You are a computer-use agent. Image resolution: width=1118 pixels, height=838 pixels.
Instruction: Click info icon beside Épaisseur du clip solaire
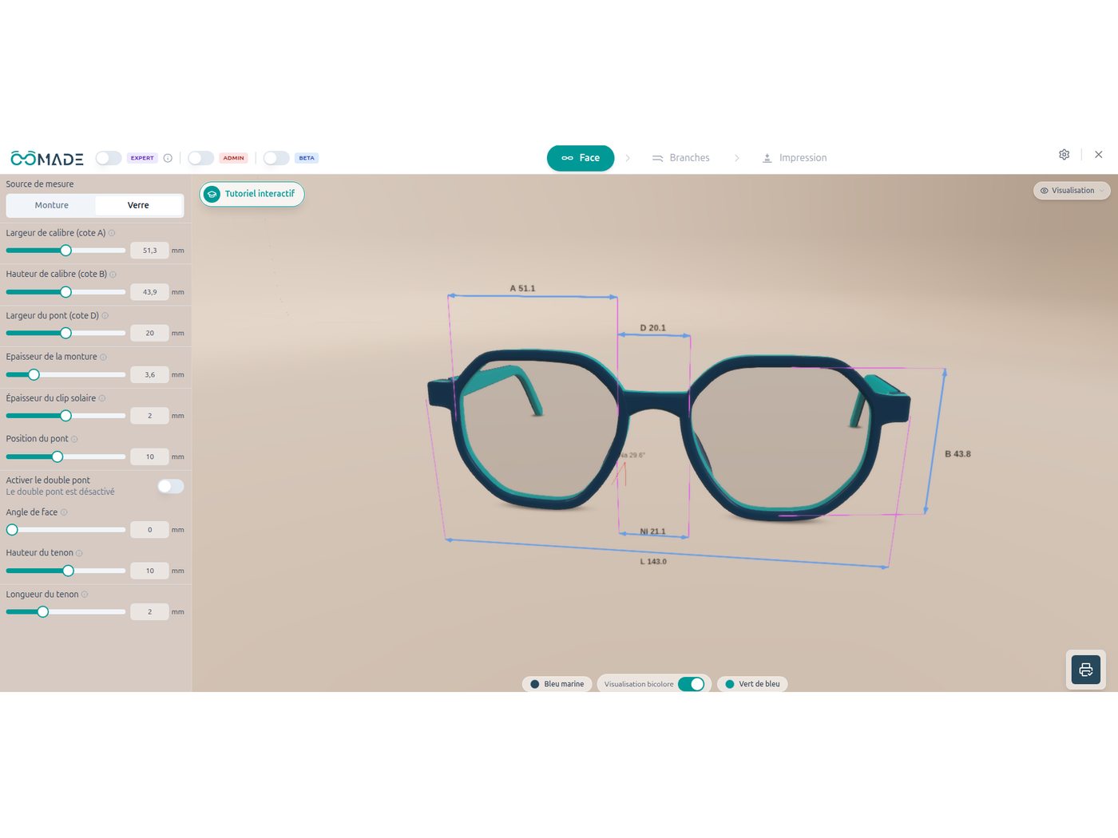tap(102, 398)
